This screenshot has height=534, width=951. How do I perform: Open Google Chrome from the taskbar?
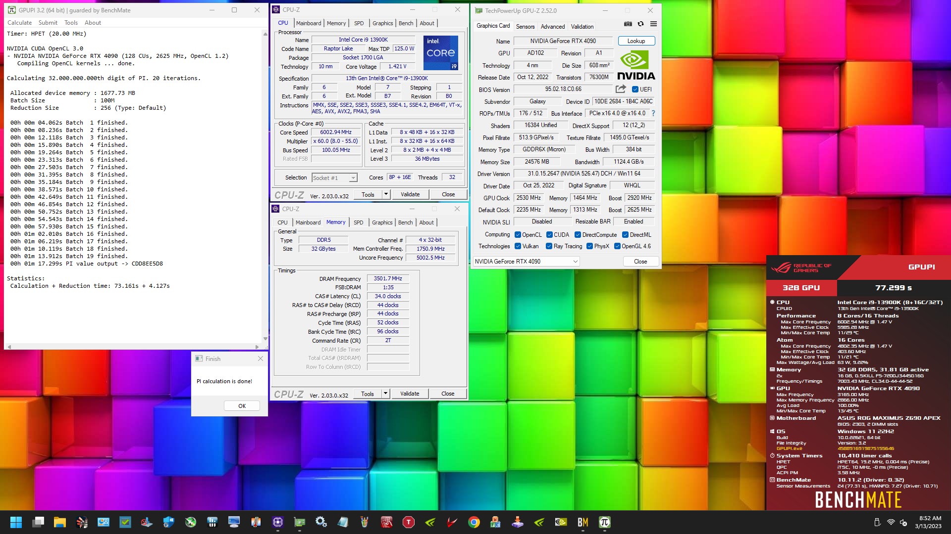click(x=474, y=522)
